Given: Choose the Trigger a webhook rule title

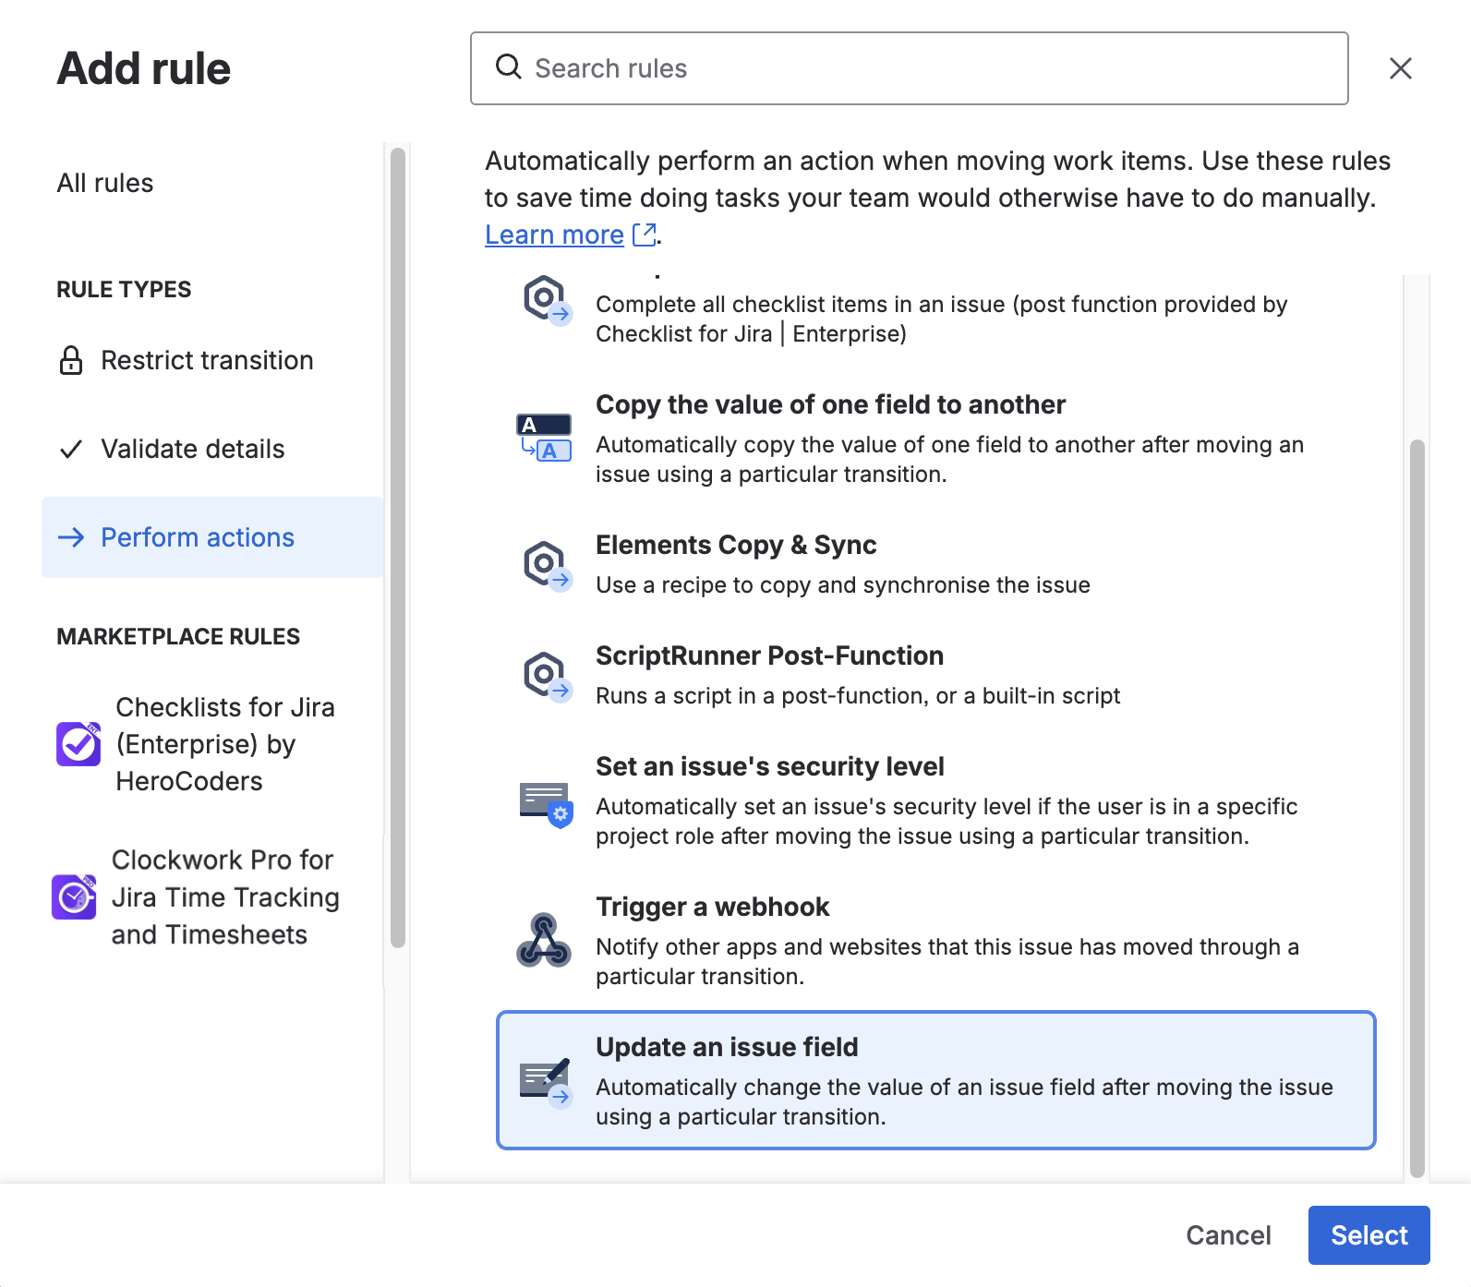Looking at the screenshot, I should click(x=712, y=907).
